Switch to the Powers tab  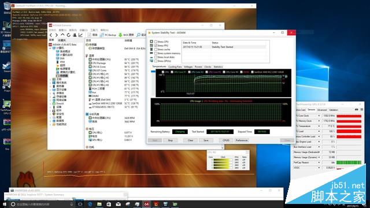[198, 67]
